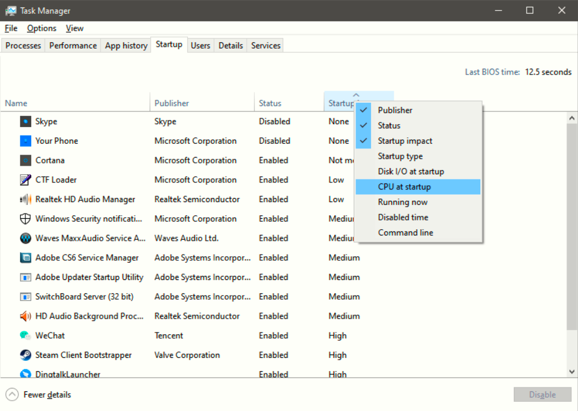This screenshot has width=578, height=411.
Task: Switch to the Users tab
Action: pyautogui.click(x=201, y=46)
